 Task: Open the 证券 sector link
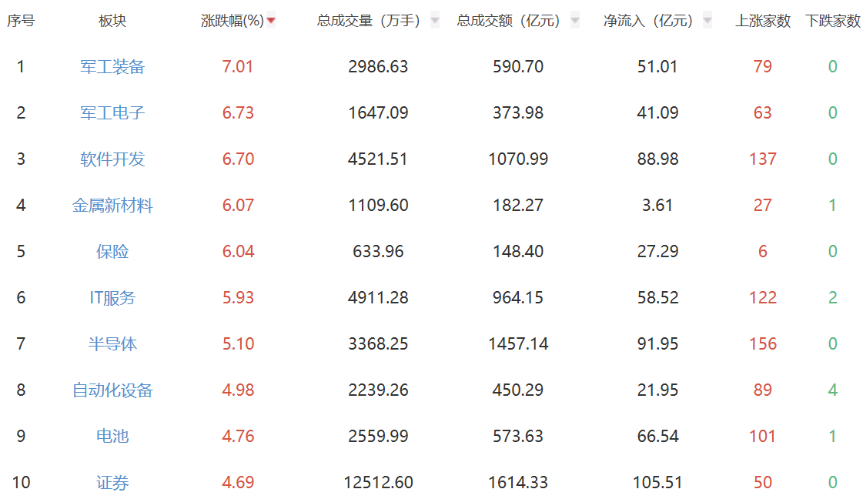tap(112, 483)
